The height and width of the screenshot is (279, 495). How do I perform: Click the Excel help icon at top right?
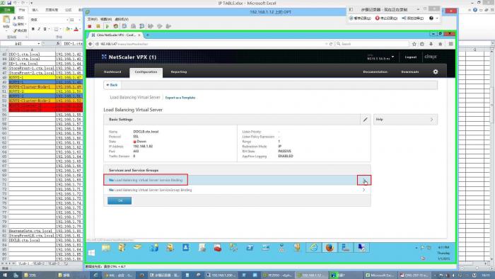point(474,10)
